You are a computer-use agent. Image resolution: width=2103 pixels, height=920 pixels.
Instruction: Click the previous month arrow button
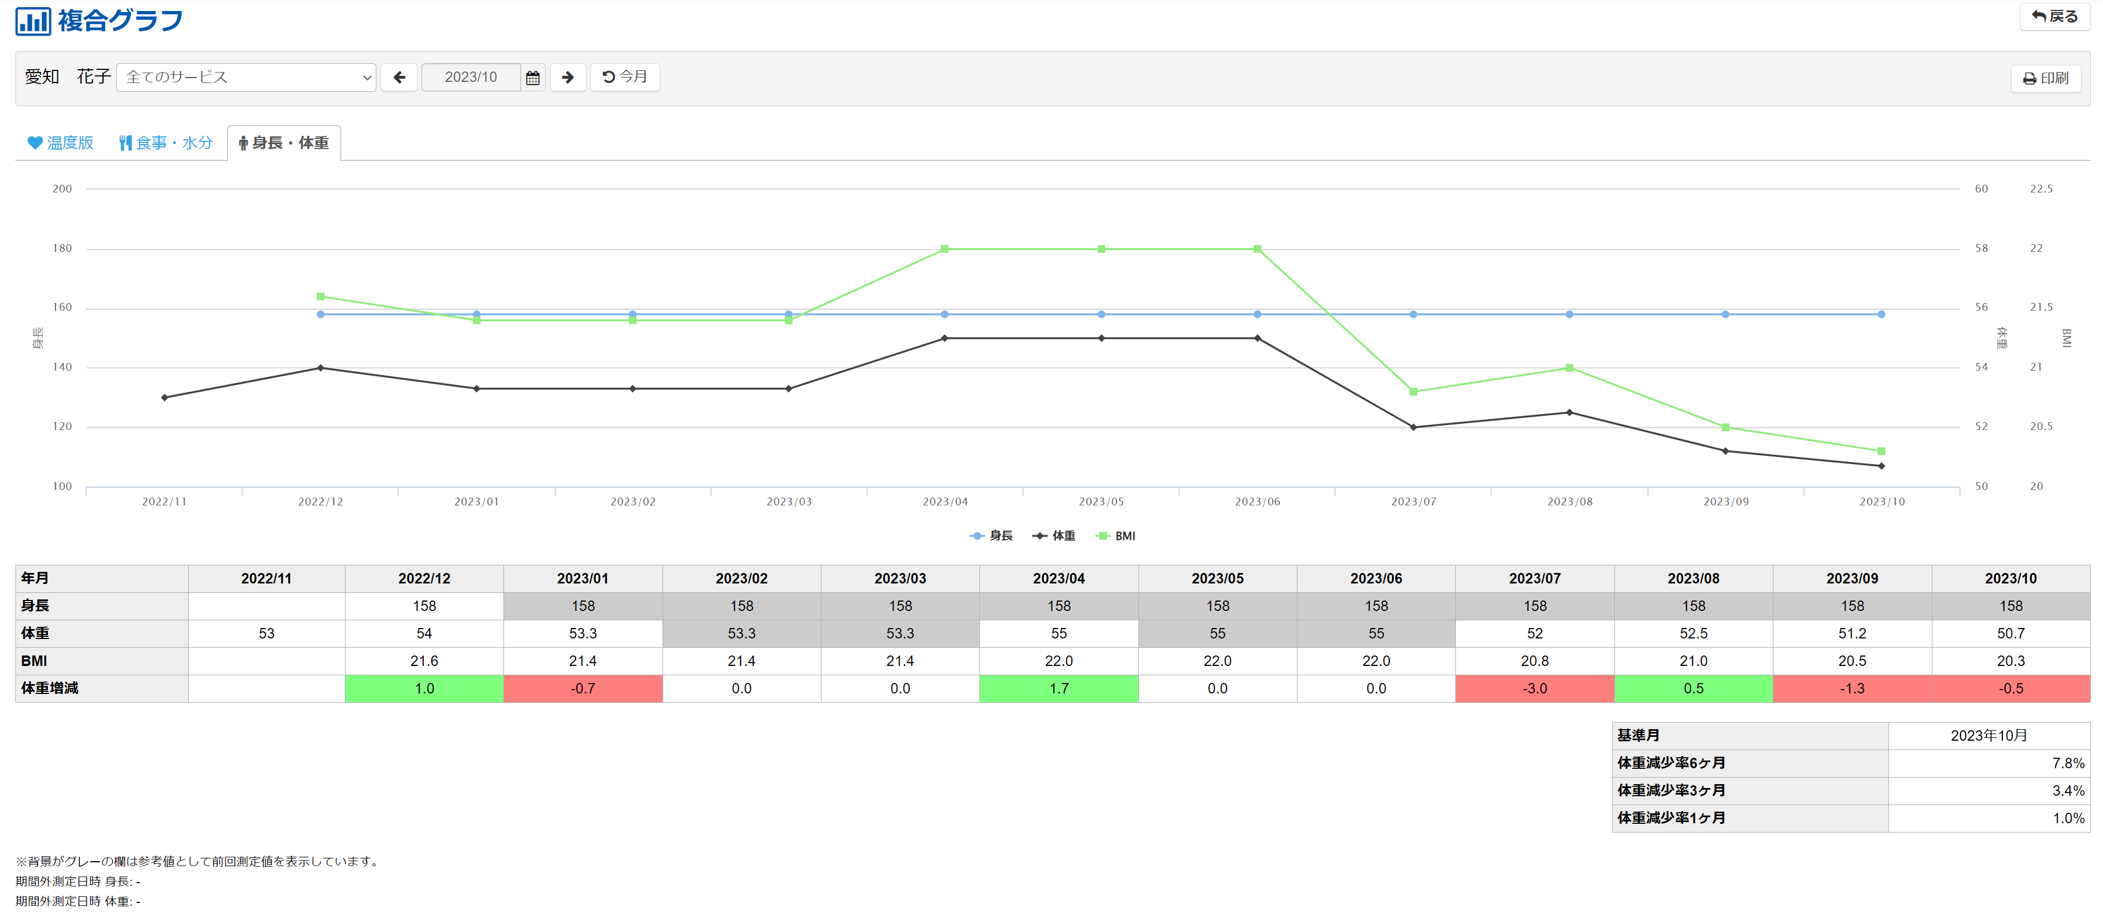point(399,78)
